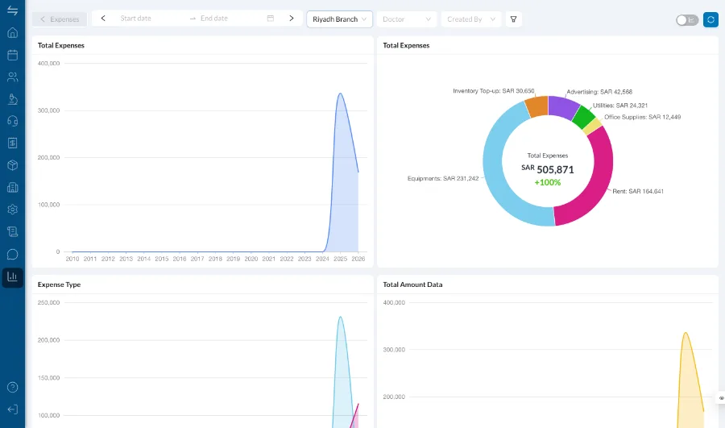Open the Doctor dropdown
725x428 pixels.
[407, 19]
